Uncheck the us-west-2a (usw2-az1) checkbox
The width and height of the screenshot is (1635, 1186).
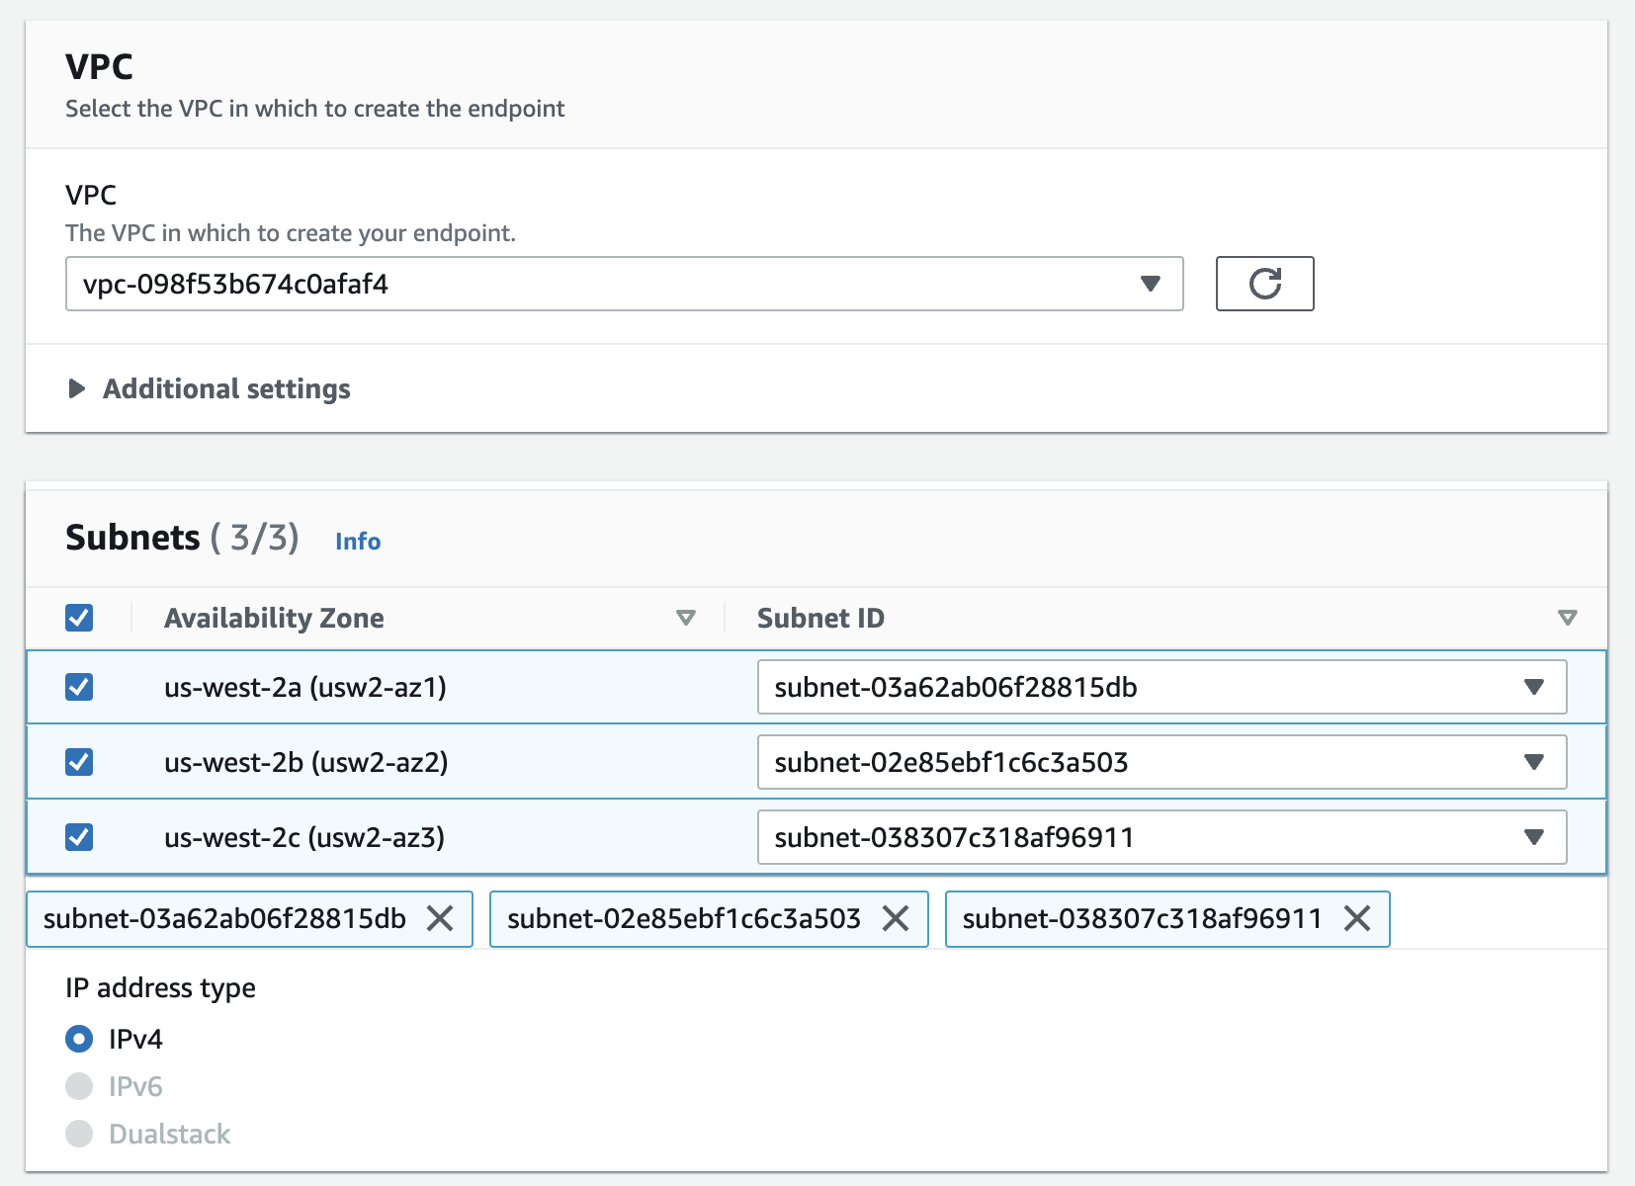coord(78,687)
